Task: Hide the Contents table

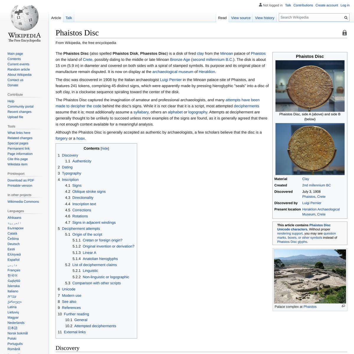Action: coord(105,148)
